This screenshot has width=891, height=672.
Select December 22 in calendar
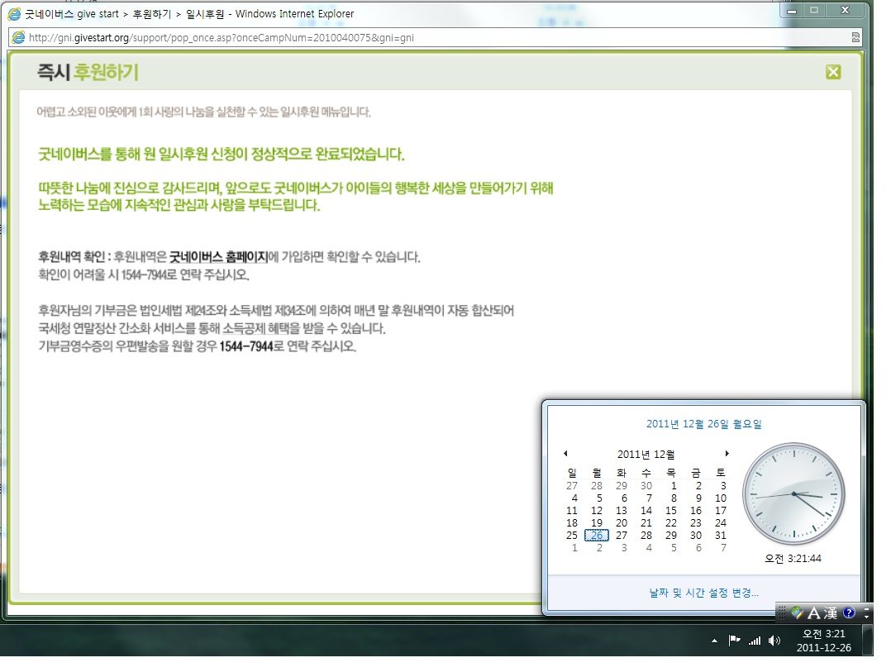[671, 523]
